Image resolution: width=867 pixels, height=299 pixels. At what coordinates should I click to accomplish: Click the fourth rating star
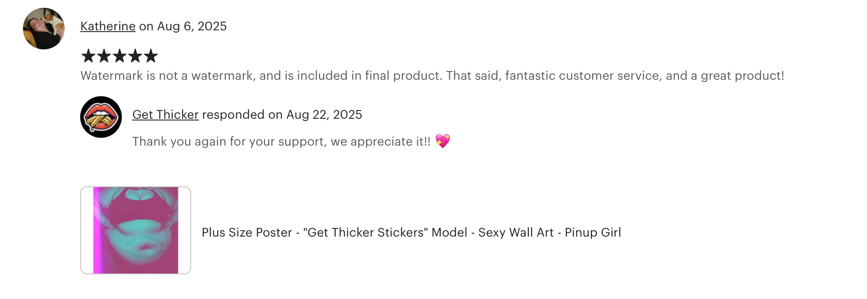tap(135, 56)
